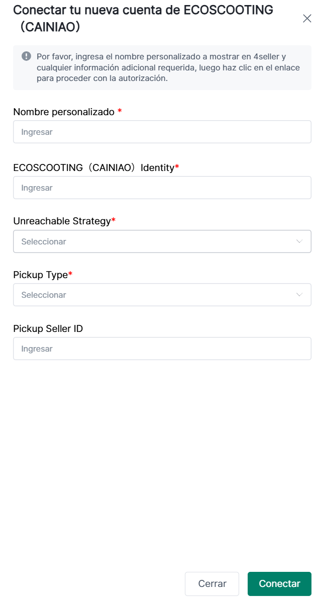Focus the Nombre personalizado input field

(162, 132)
